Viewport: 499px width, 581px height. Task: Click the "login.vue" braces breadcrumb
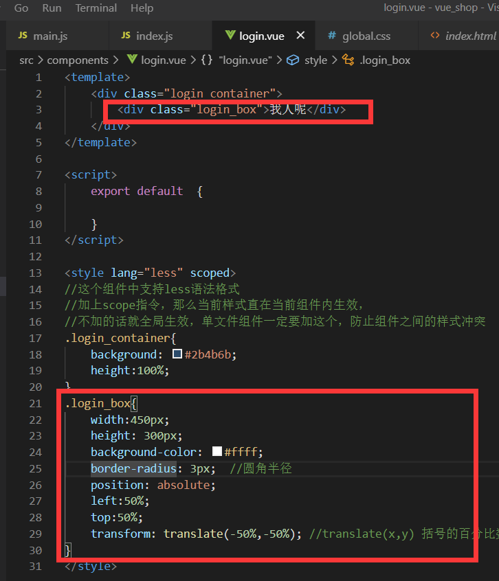coord(245,60)
